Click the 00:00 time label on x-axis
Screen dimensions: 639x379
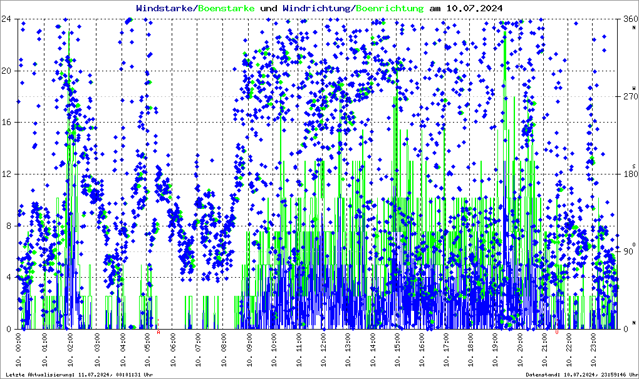pos(21,348)
